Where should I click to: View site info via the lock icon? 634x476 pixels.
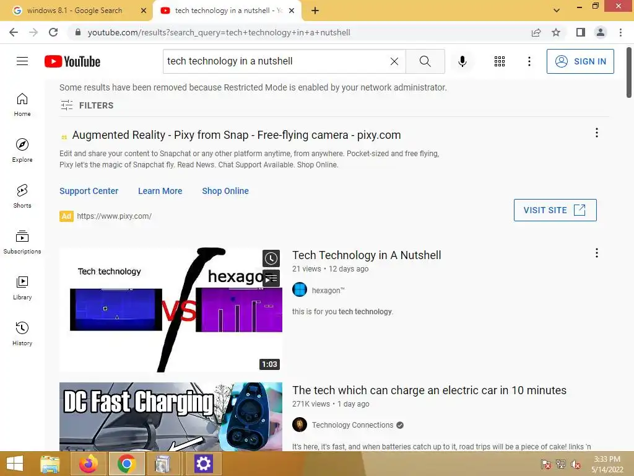[x=78, y=32]
